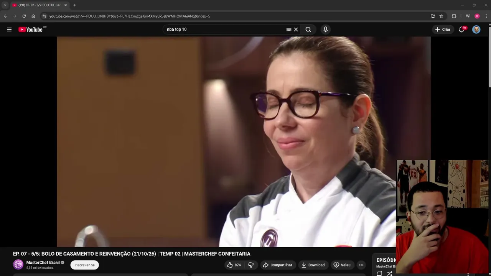Select the 5,85 mi de inscritos text
The width and height of the screenshot is (491, 276).
pyautogui.click(x=40, y=268)
